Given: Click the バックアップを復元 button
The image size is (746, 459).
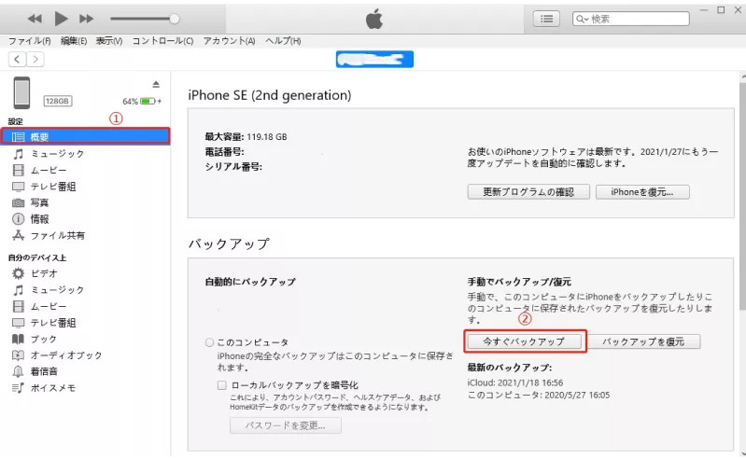Looking at the screenshot, I should [643, 341].
